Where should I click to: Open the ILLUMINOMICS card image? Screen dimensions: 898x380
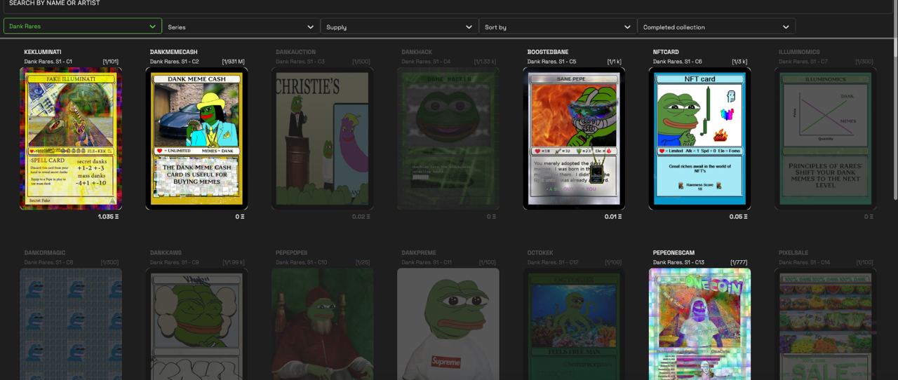[826, 138]
